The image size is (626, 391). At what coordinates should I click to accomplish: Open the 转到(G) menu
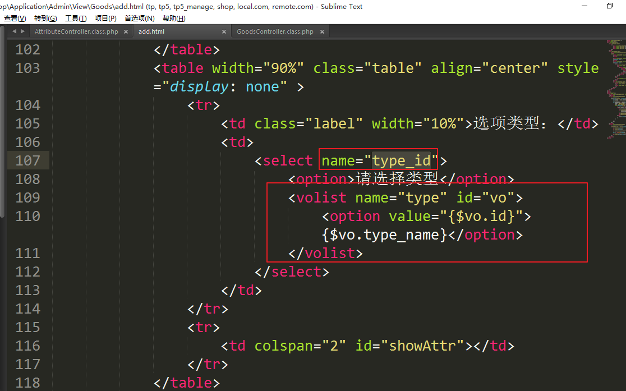45,19
